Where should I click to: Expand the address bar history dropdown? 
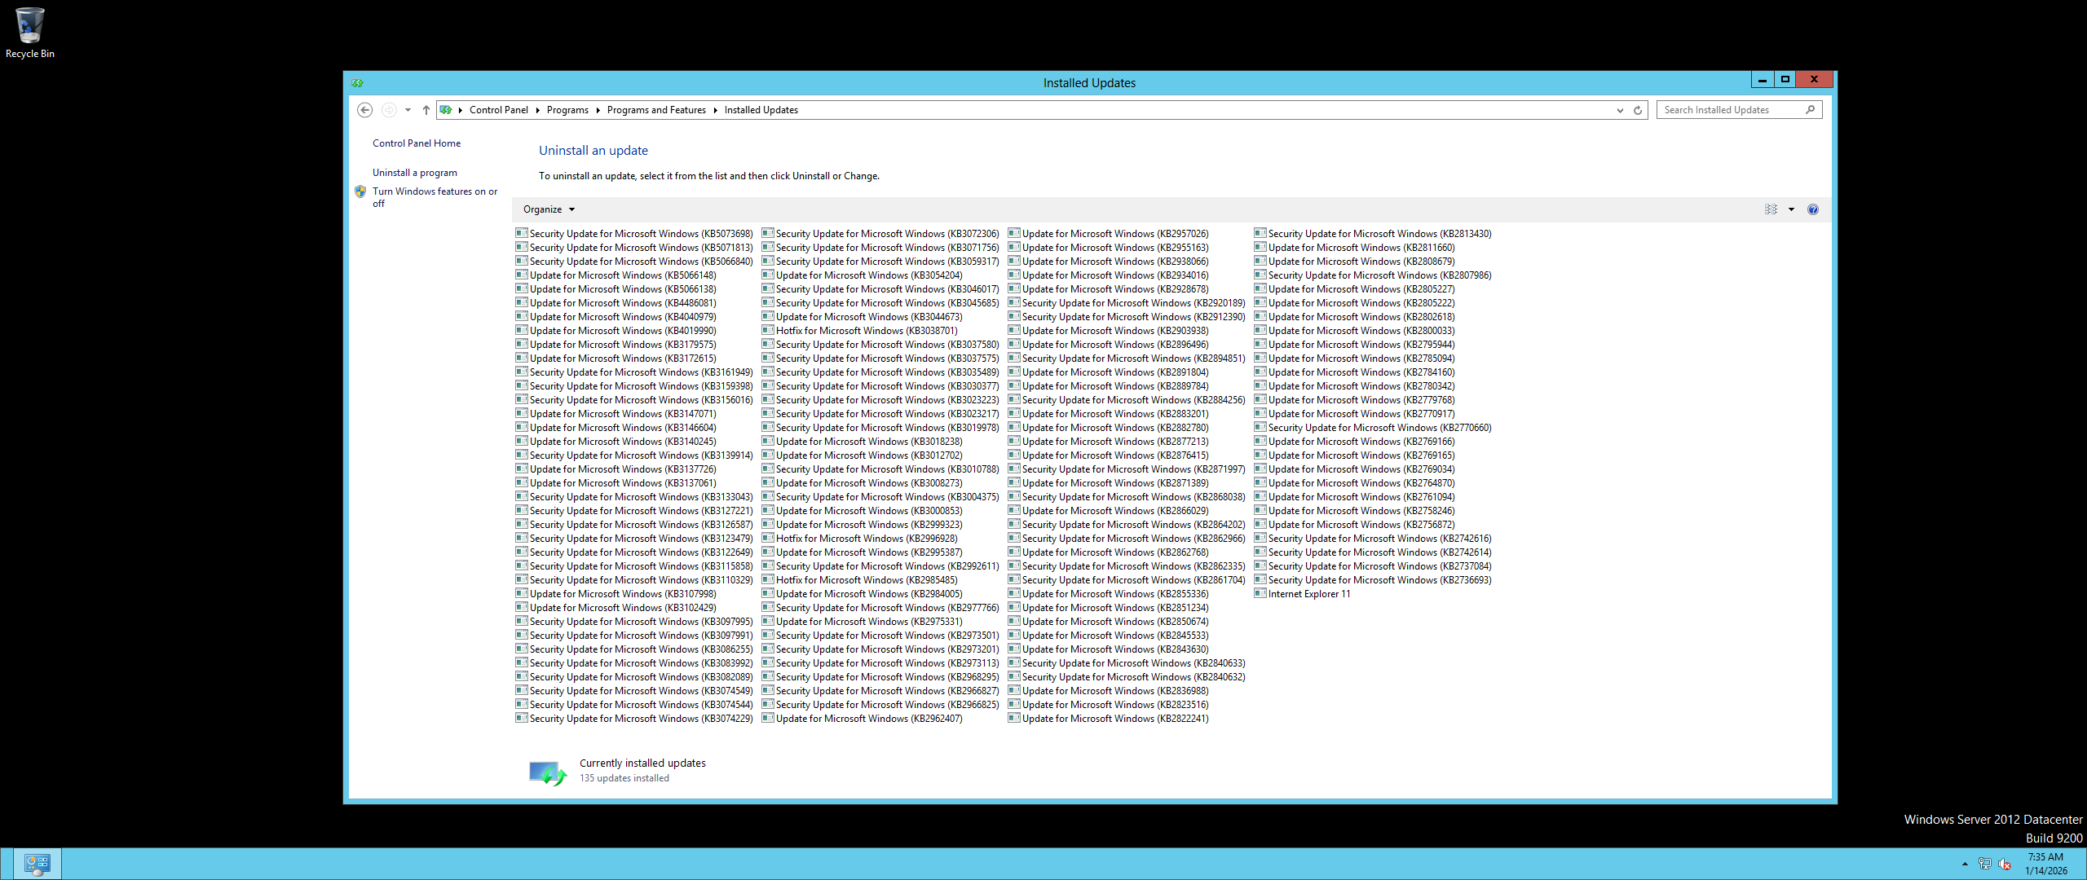click(x=1620, y=110)
